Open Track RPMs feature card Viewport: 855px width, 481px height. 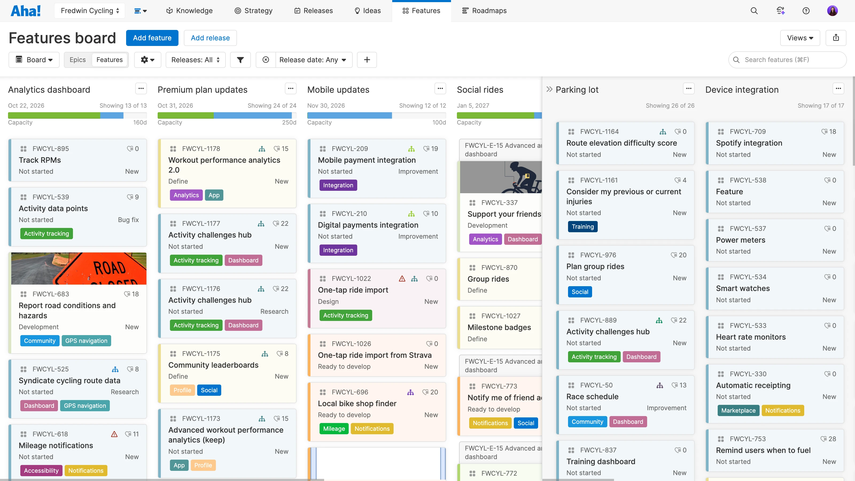pos(78,160)
